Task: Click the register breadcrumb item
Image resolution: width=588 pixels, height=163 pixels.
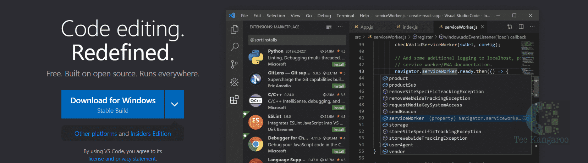Action: click(x=423, y=37)
